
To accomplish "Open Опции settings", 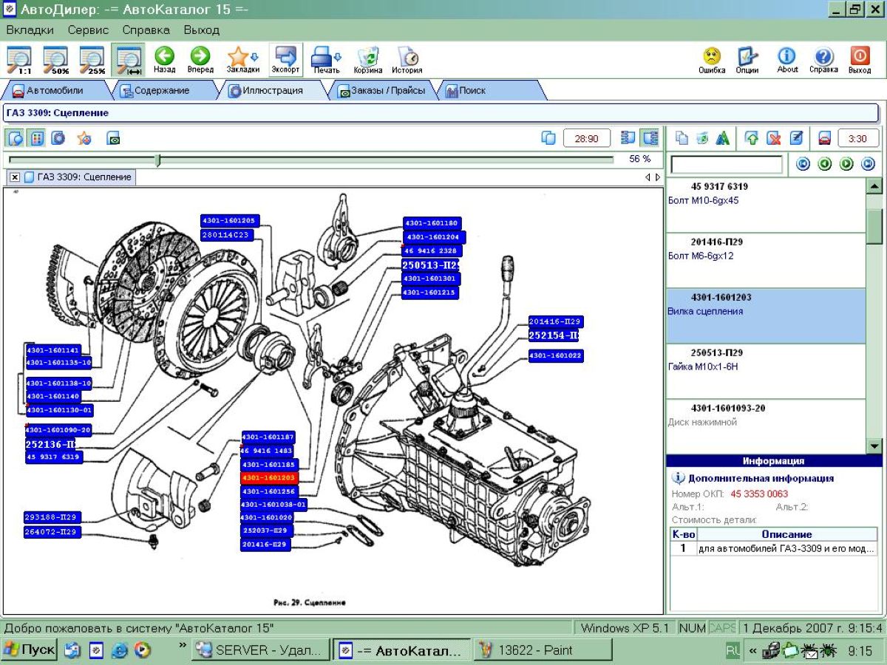I will pyautogui.click(x=747, y=60).
